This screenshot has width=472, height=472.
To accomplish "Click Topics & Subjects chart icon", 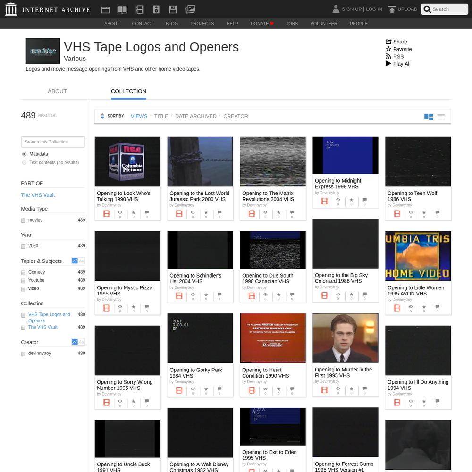I will tap(75, 261).
